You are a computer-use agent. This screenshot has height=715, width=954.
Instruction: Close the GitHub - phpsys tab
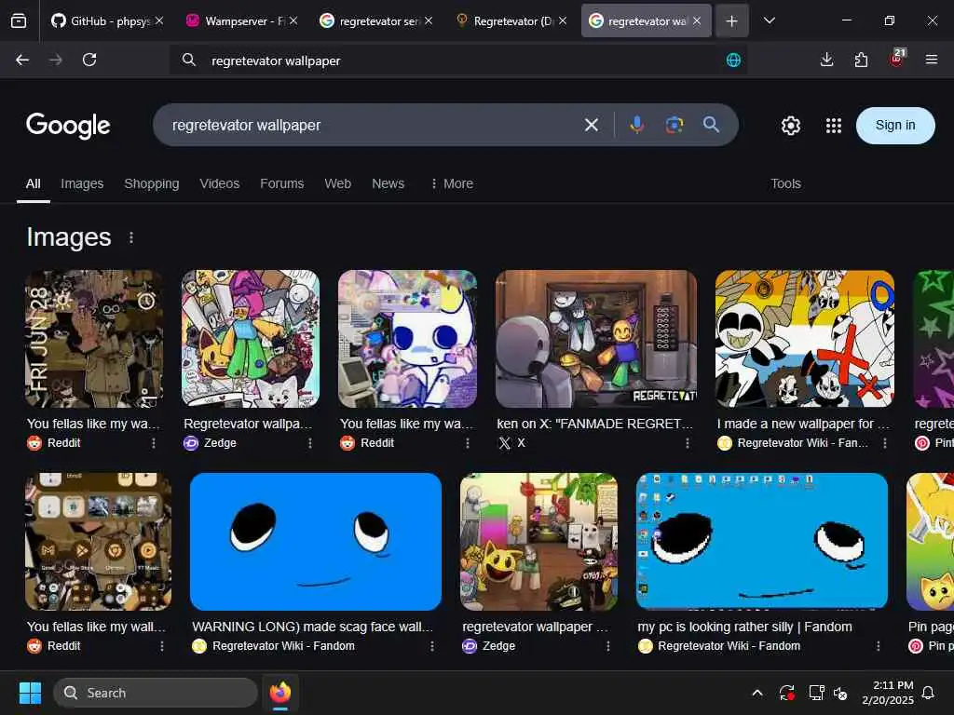click(159, 20)
